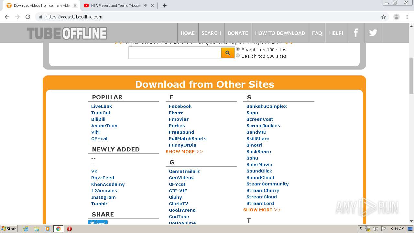The image size is (414, 233).
Task: Open SteamCommunity link
Action: point(267,184)
